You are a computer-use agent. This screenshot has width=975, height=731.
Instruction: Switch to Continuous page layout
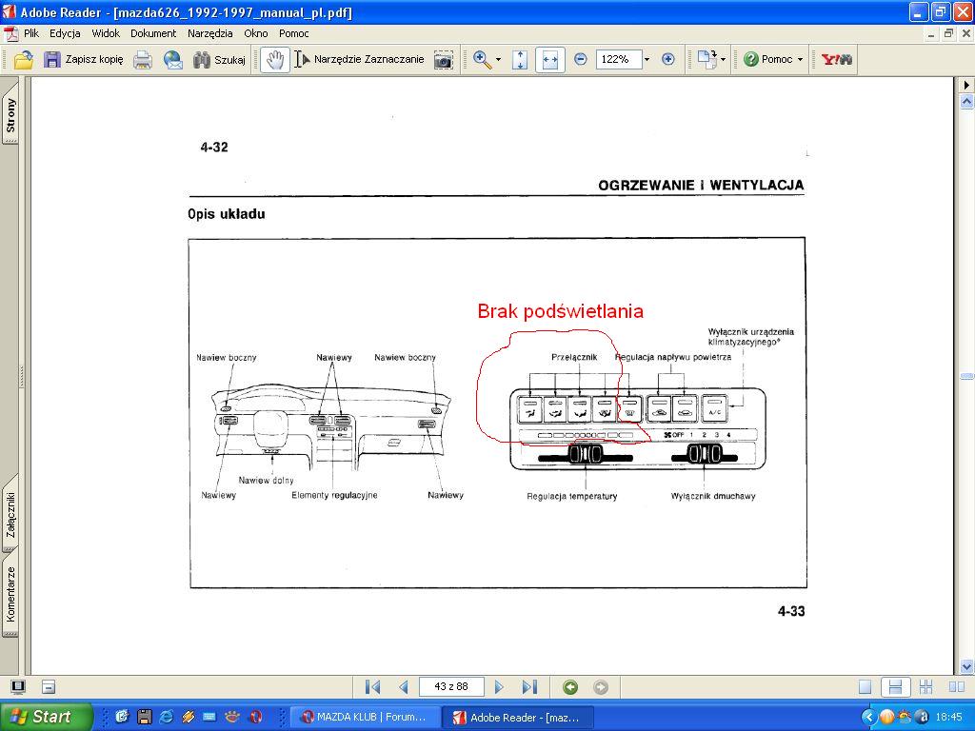[x=894, y=687]
